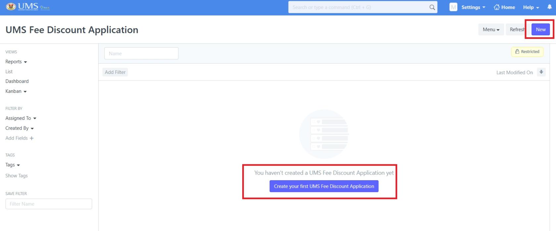Expand the Kanban view dropdown
556x231 pixels.
16,91
